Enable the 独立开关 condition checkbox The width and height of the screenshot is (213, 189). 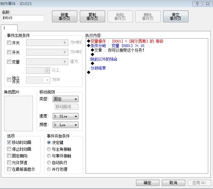pos(9,79)
